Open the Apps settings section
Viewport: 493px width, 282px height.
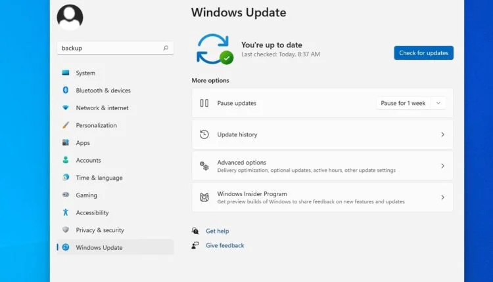pos(115,143)
